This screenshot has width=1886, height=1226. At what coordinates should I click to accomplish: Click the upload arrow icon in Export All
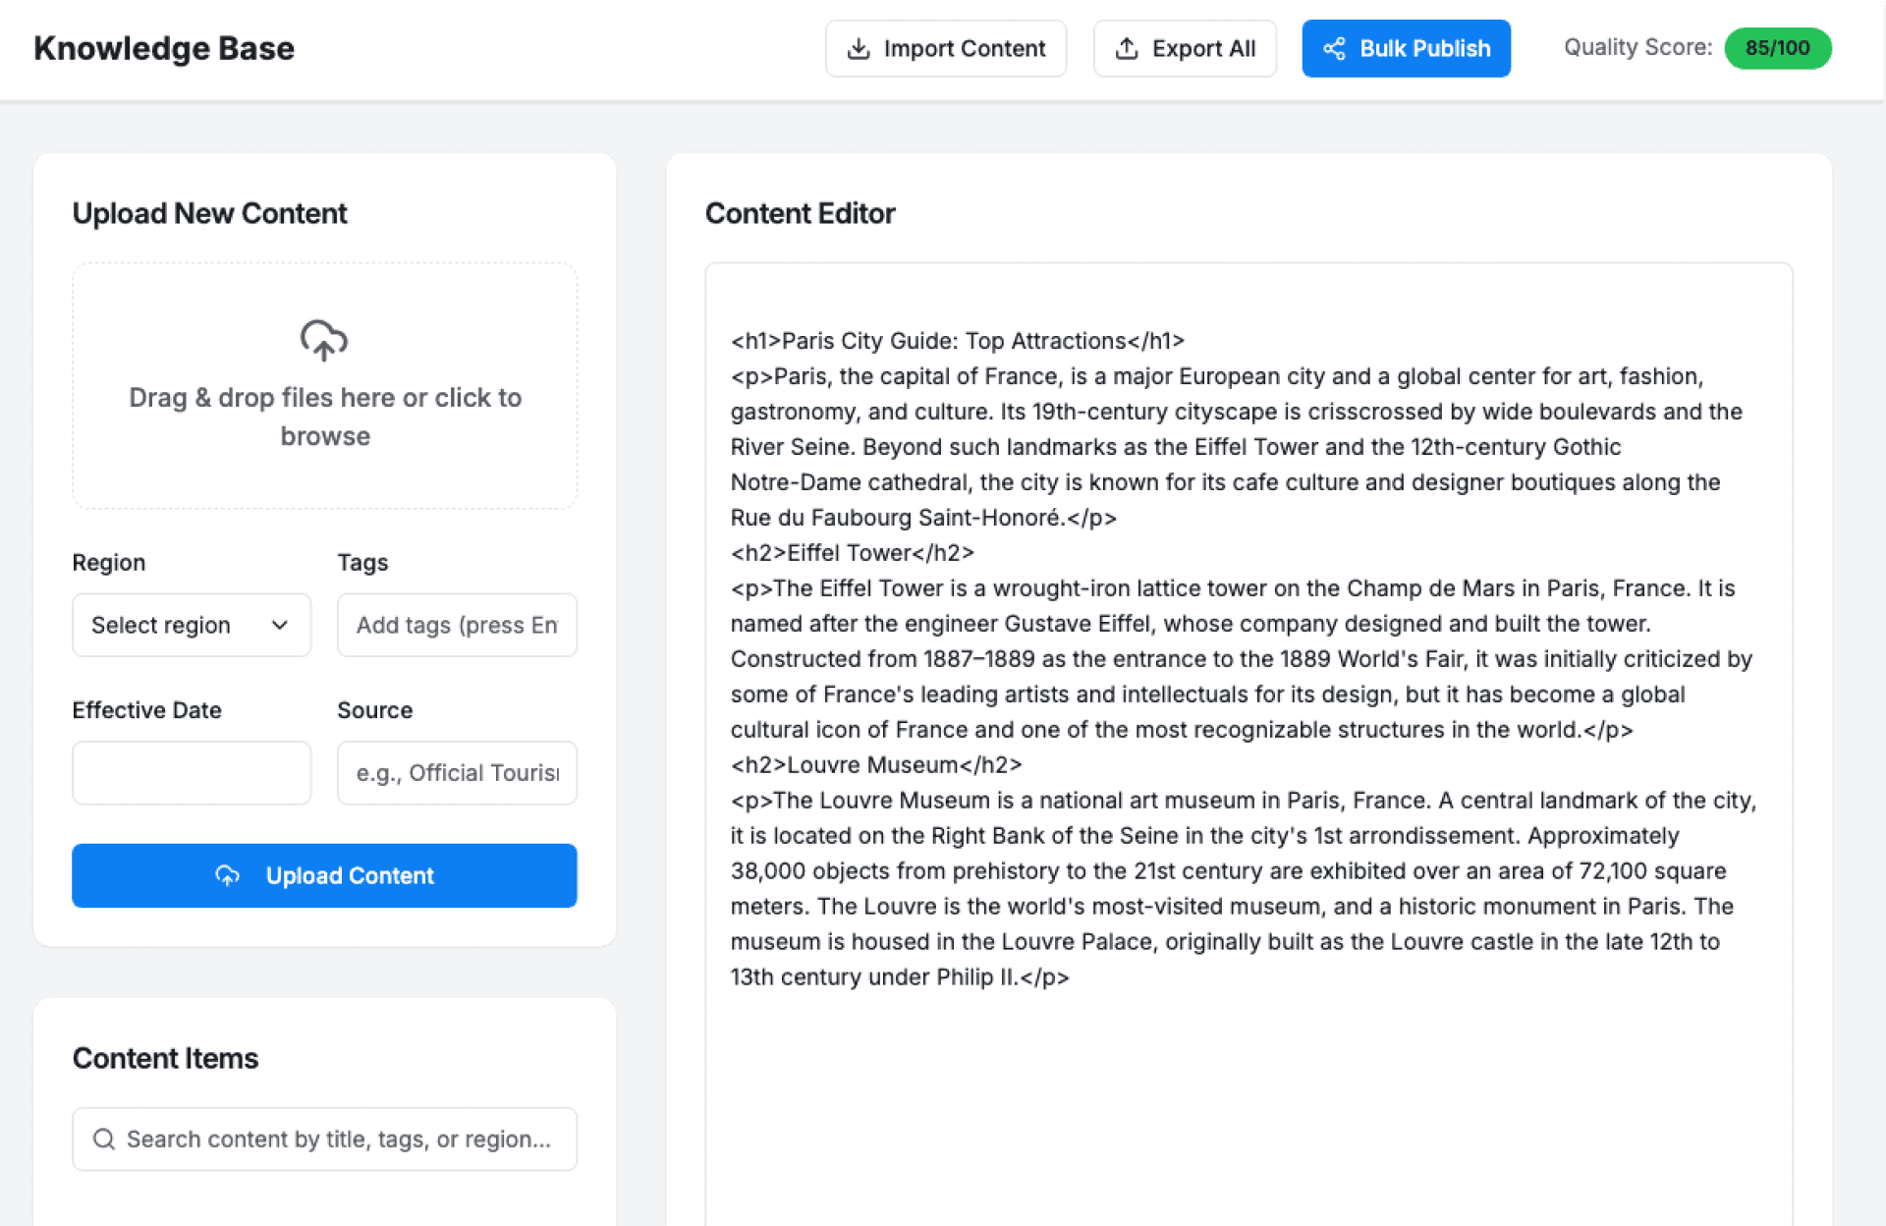1127,48
